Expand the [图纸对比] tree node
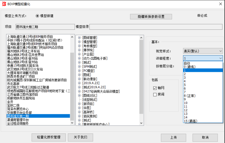The image size is (225, 143). [79, 96]
